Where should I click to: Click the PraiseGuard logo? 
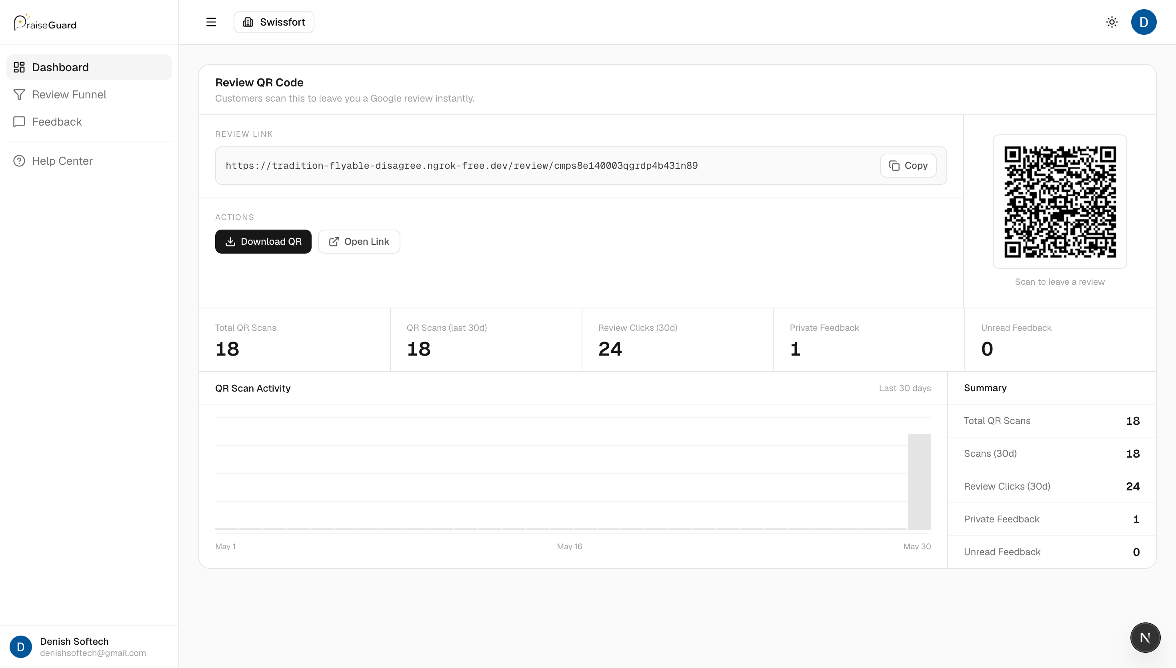(45, 22)
